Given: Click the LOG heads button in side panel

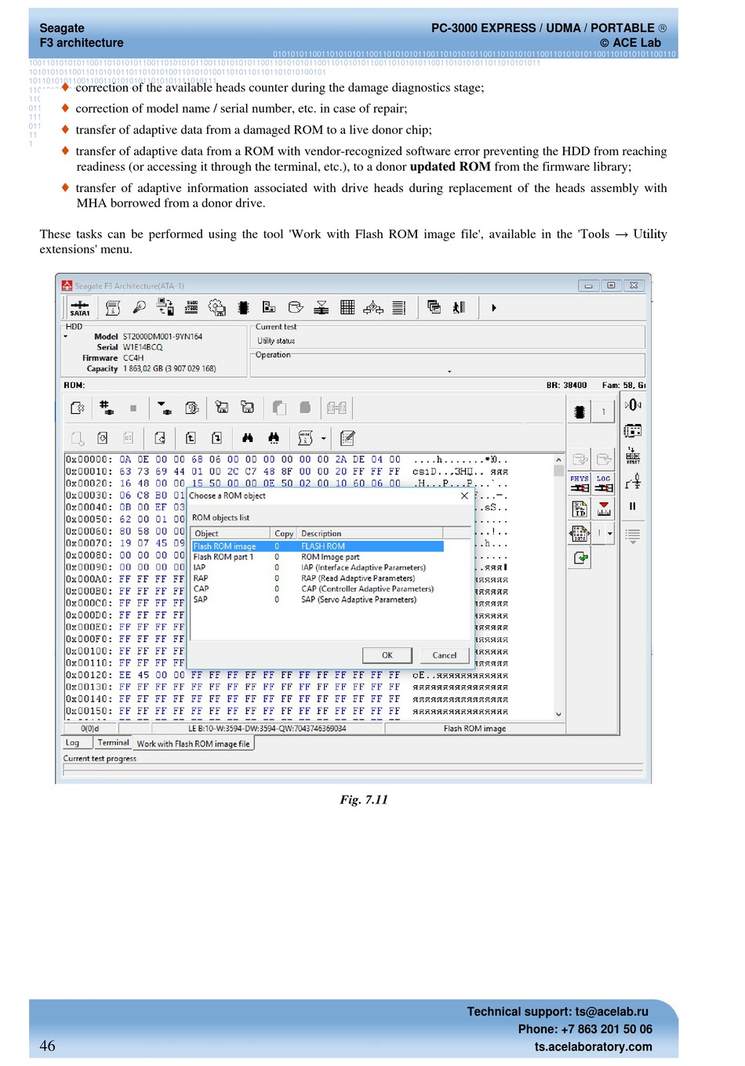Looking at the screenshot, I should click(x=603, y=483).
